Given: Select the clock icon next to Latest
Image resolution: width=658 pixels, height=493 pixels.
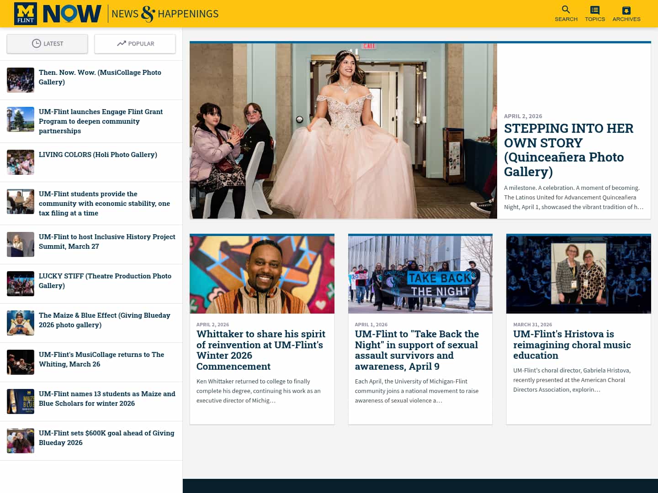Looking at the screenshot, I should (x=35, y=43).
